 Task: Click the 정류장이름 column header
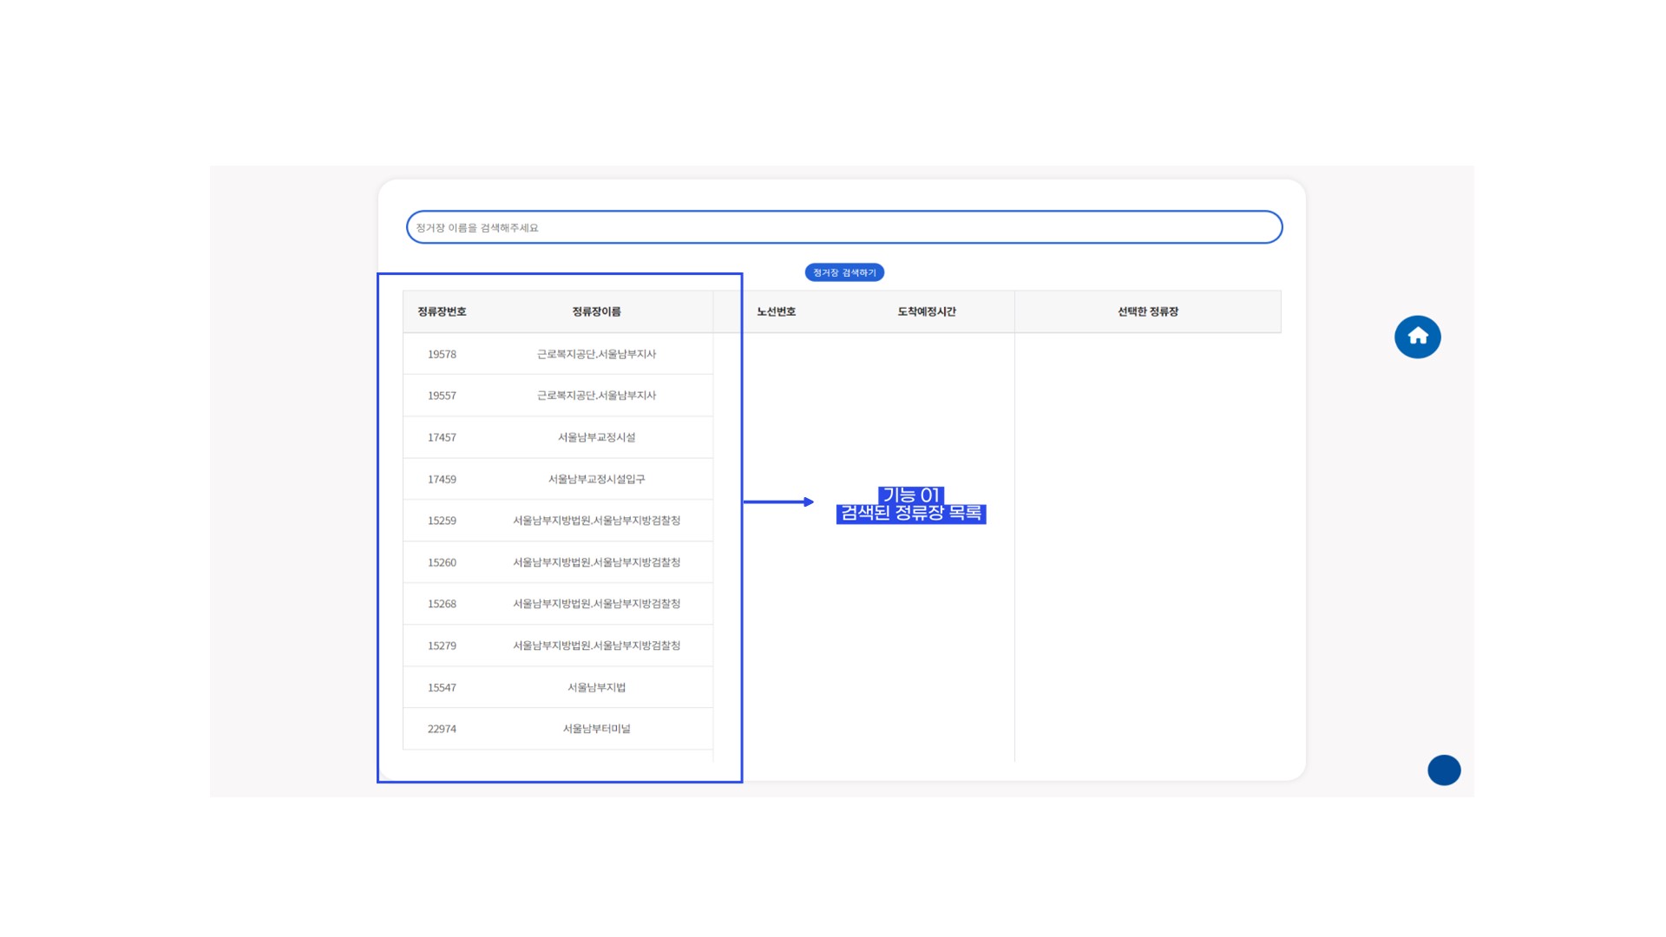pyautogui.click(x=596, y=311)
